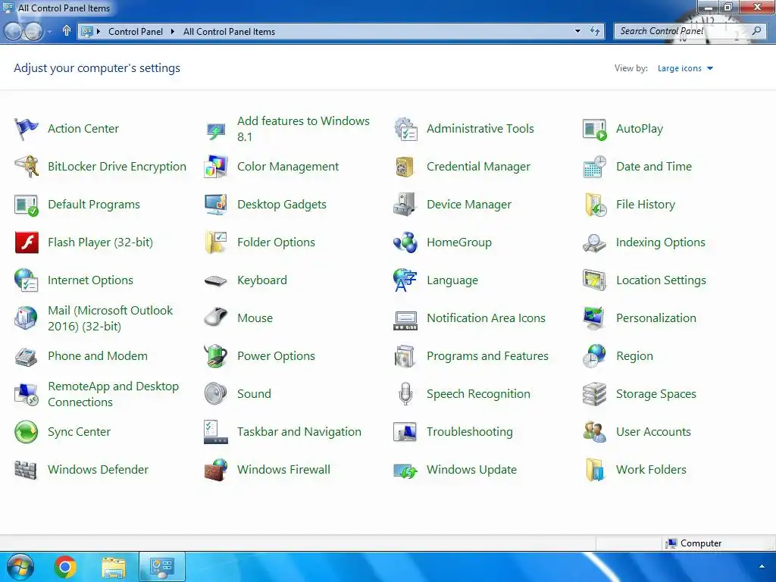Open the Mail (Microsoft Outlook 2016) icon
The width and height of the screenshot is (776, 582).
[x=26, y=318]
